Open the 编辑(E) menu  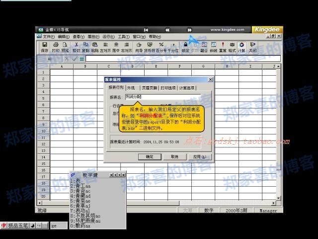click(64, 36)
